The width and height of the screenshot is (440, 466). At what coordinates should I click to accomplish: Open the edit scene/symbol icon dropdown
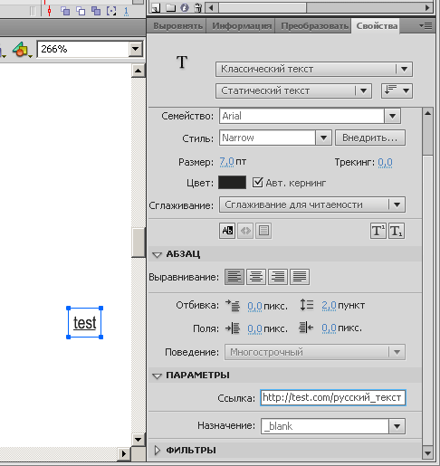coord(22,50)
